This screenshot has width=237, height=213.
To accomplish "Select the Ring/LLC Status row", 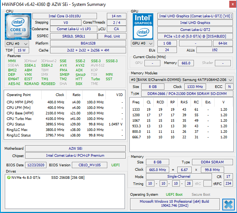I will (65, 135).
